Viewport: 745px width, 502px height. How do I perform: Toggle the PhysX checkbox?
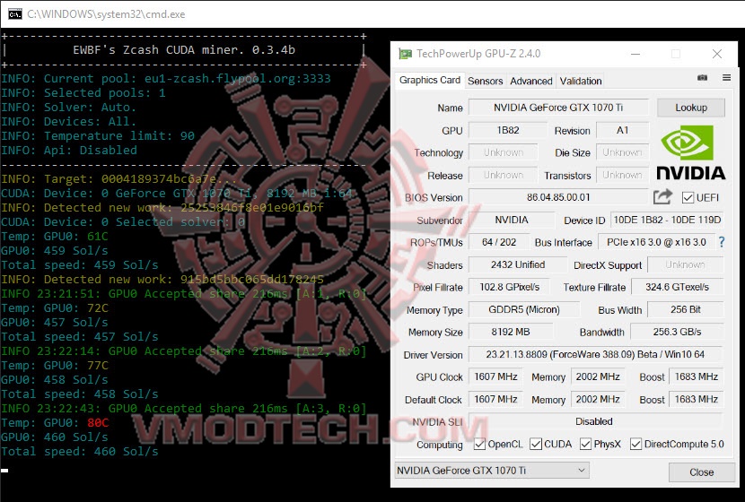pyautogui.click(x=585, y=444)
